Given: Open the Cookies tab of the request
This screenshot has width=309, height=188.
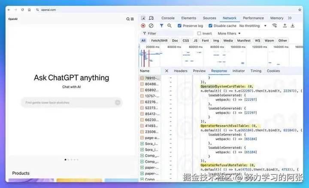Looking at the screenshot, I should tap(273, 71).
